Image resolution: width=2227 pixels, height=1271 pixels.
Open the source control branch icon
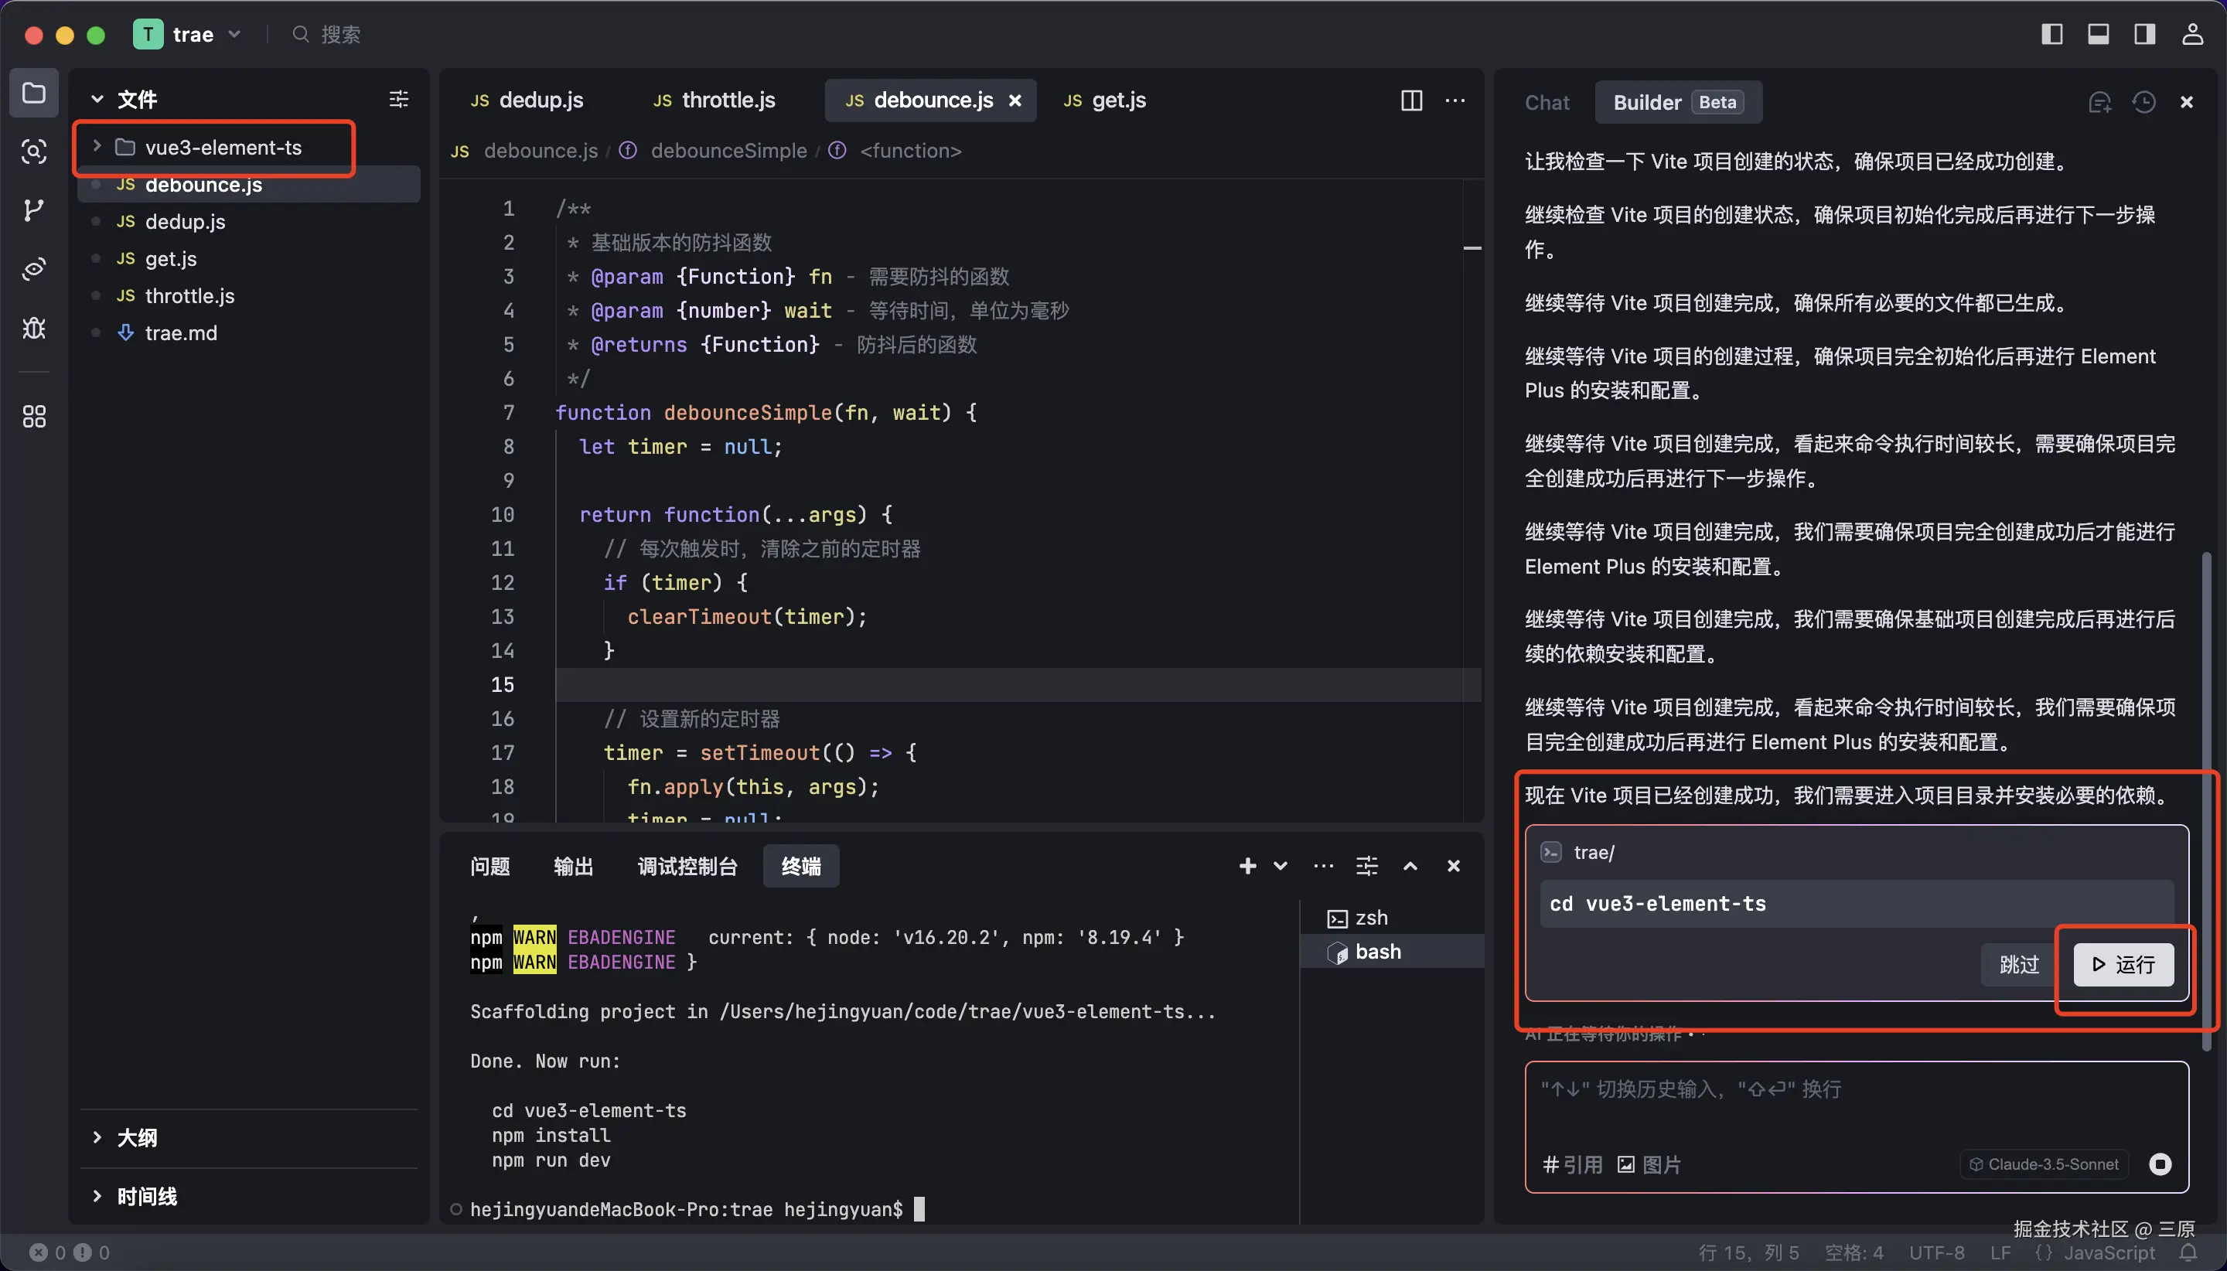coord(33,210)
